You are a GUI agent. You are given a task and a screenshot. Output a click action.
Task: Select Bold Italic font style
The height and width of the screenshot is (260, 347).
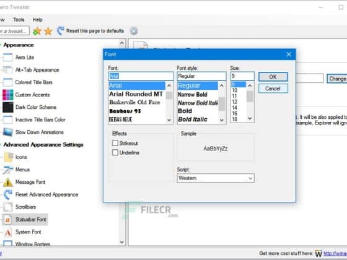(193, 119)
